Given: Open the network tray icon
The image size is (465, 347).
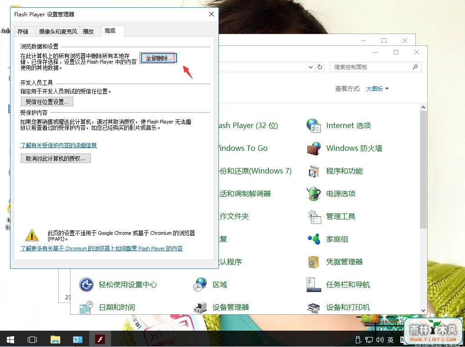Looking at the screenshot, I should pyautogui.click(x=369, y=340).
